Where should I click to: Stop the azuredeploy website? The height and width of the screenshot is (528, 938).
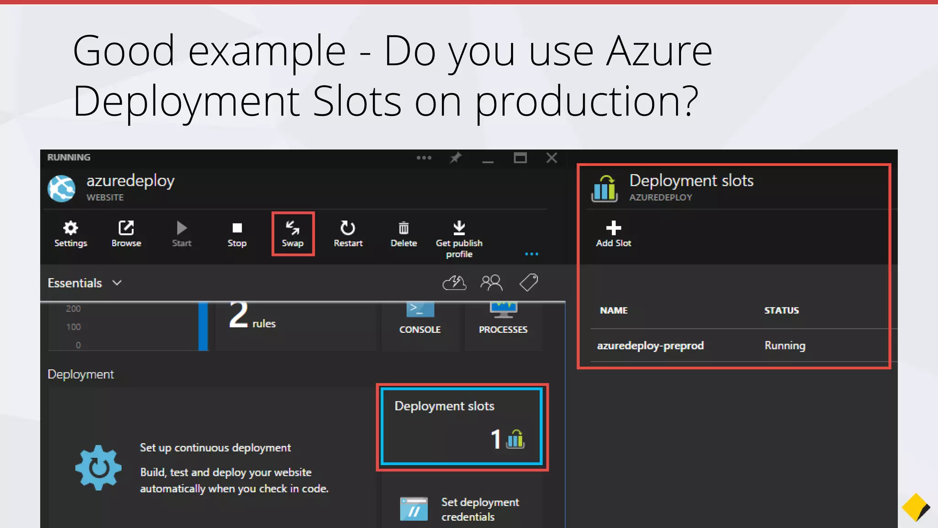pos(237,234)
